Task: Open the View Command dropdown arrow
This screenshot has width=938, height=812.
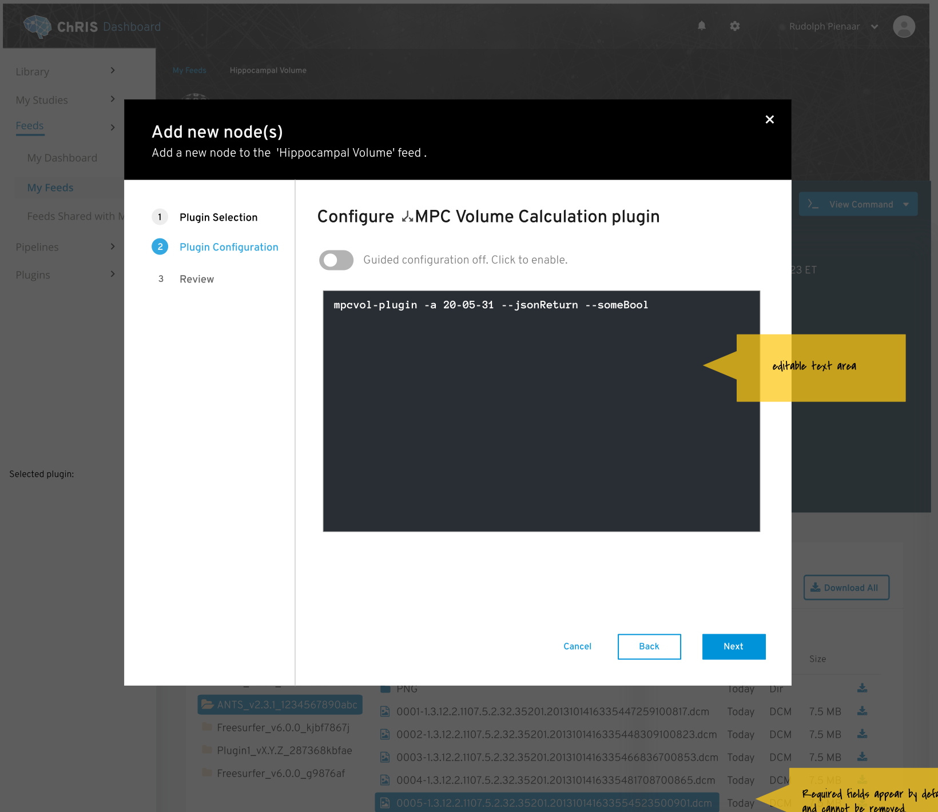Action: point(906,204)
